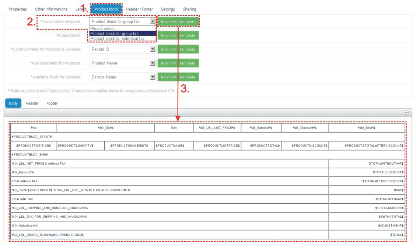Click the Product Name dropdown arrow
The height and width of the screenshot is (242, 413).
click(x=153, y=63)
